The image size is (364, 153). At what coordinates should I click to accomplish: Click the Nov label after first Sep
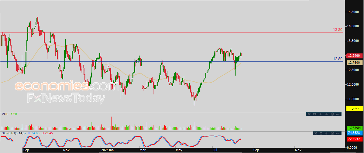[x=66, y=150]
